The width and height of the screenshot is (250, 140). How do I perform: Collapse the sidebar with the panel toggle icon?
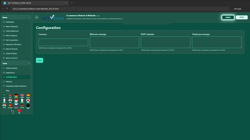pyautogui.click(x=37, y=17)
